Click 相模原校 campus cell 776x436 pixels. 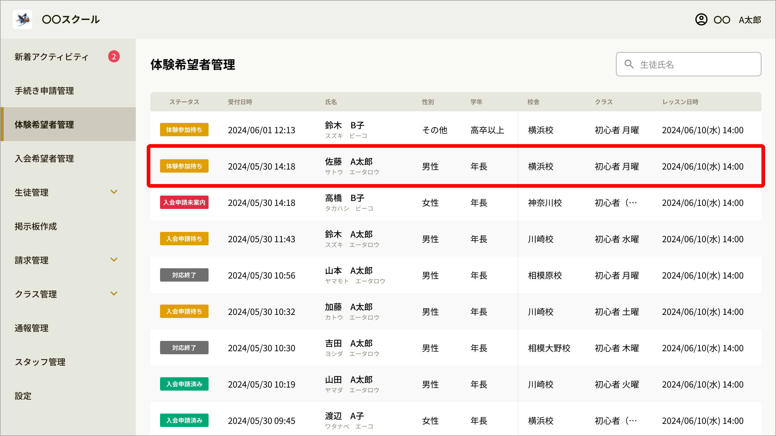point(545,275)
